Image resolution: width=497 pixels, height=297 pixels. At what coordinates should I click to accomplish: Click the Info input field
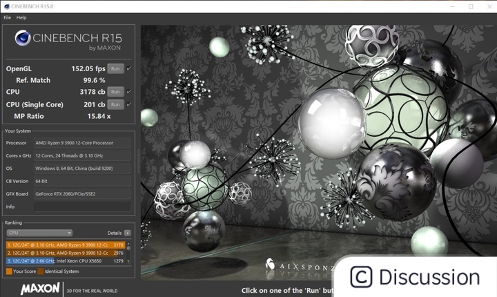(x=82, y=207)
